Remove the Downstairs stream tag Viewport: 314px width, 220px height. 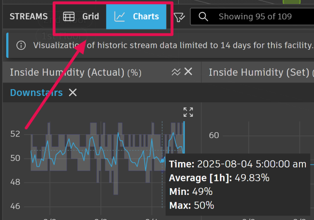pyautogui.click(x=73, y=93)
